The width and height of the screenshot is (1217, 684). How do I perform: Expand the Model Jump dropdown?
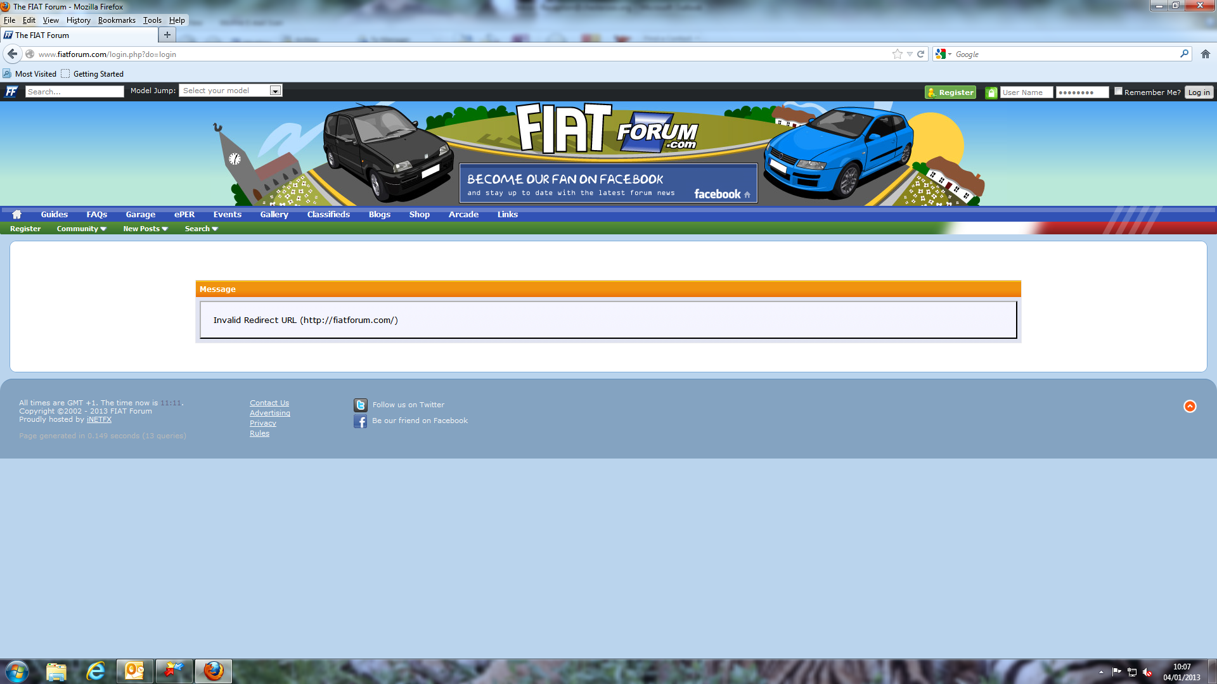pyautogui.click(x=275, y=90)
